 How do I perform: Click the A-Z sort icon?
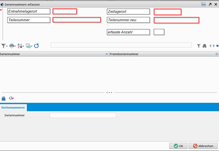[20, 46]
